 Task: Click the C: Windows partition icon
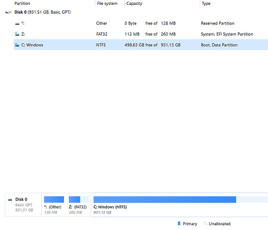tap(17, 45)
